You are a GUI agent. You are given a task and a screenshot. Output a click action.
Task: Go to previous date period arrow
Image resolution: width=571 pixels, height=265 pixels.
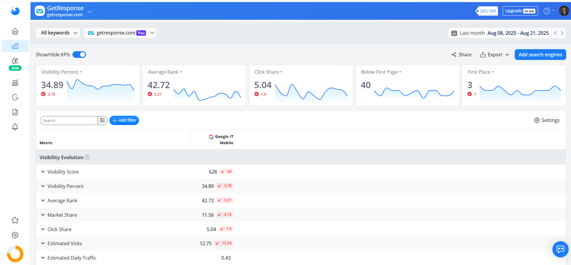555,33
